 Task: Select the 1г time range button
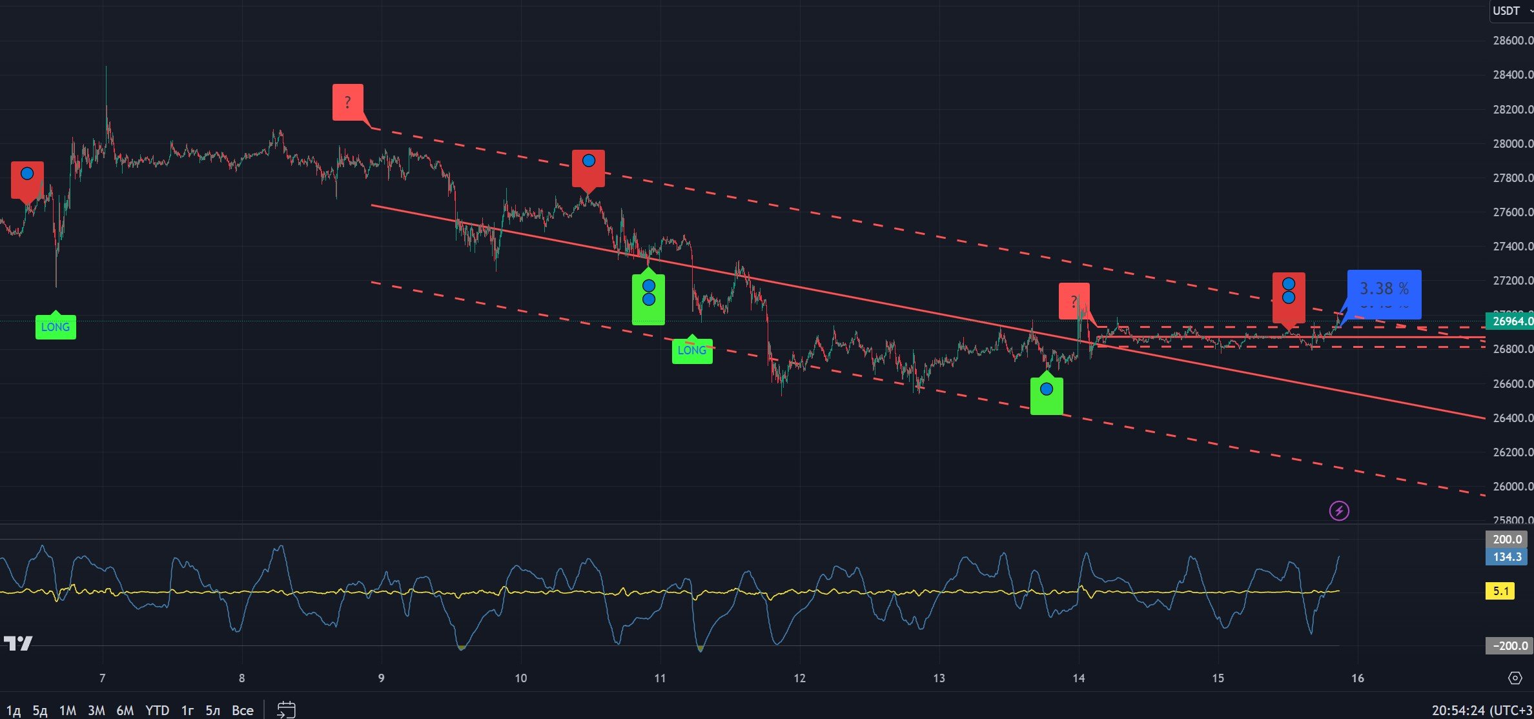(x=188, y=711)
